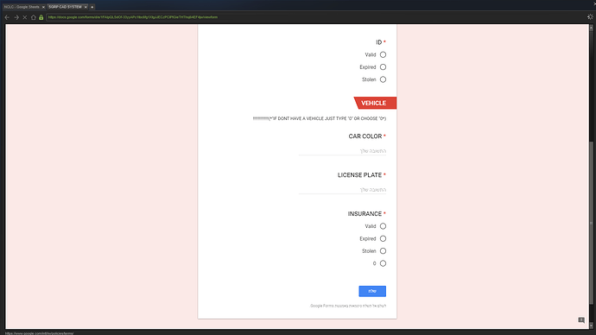Click the browser forward arrow
Image resolution: width=596 pixels, height=335 pixels.
16,17
